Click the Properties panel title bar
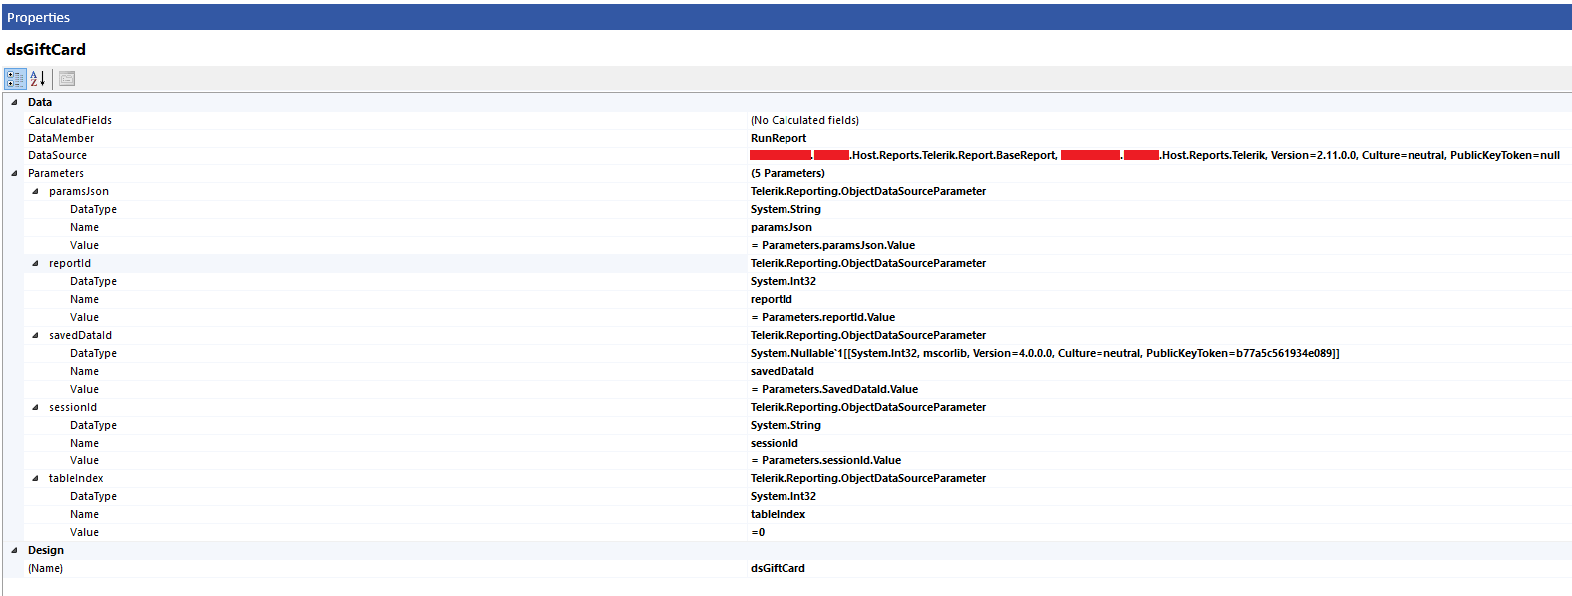Image resolution: width=1572 pixels, height=596 pixels. click(786, 17)
